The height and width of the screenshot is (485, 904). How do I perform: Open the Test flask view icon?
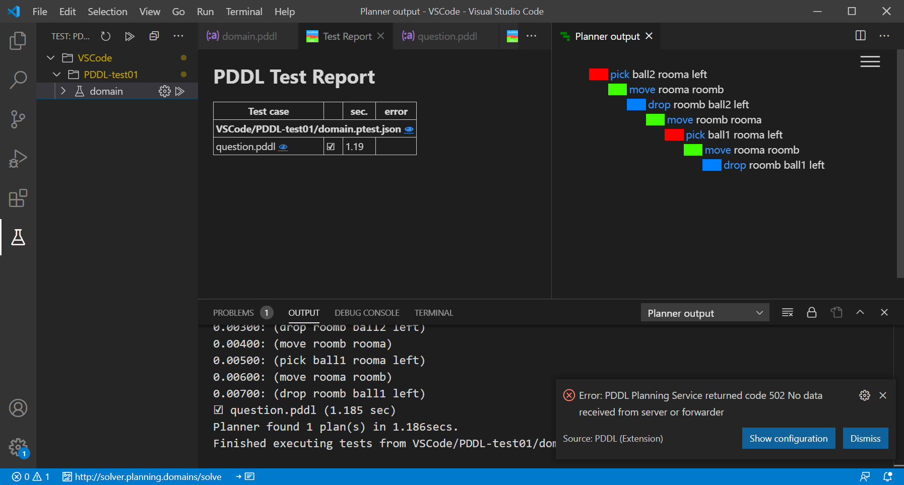click(18, 237)
